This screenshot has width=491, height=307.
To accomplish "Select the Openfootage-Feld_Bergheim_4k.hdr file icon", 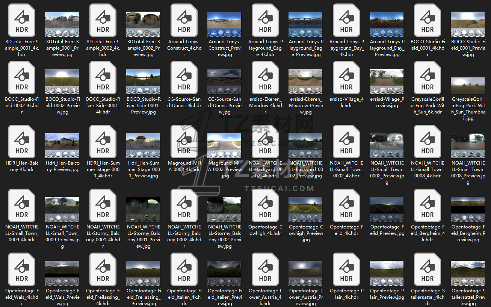I will [x=428, y=206].
